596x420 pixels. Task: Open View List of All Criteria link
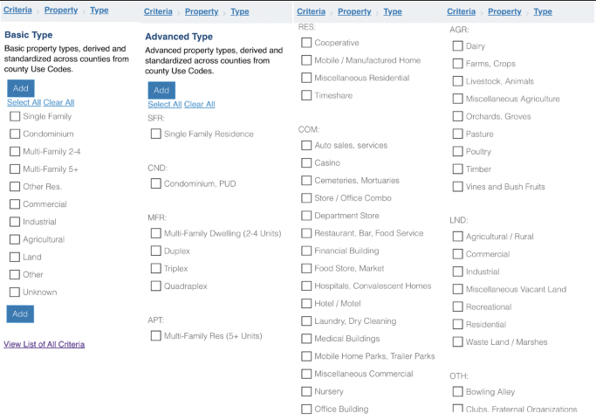(45, 344)
